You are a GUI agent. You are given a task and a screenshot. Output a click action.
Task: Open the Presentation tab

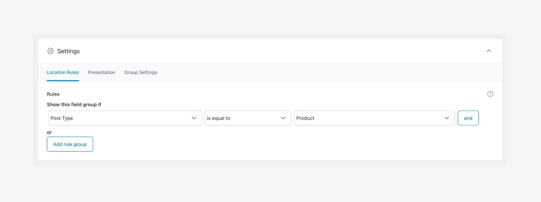101,72
